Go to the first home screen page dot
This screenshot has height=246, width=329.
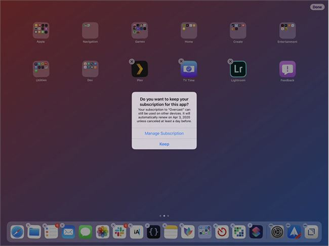tap(160, 216)
